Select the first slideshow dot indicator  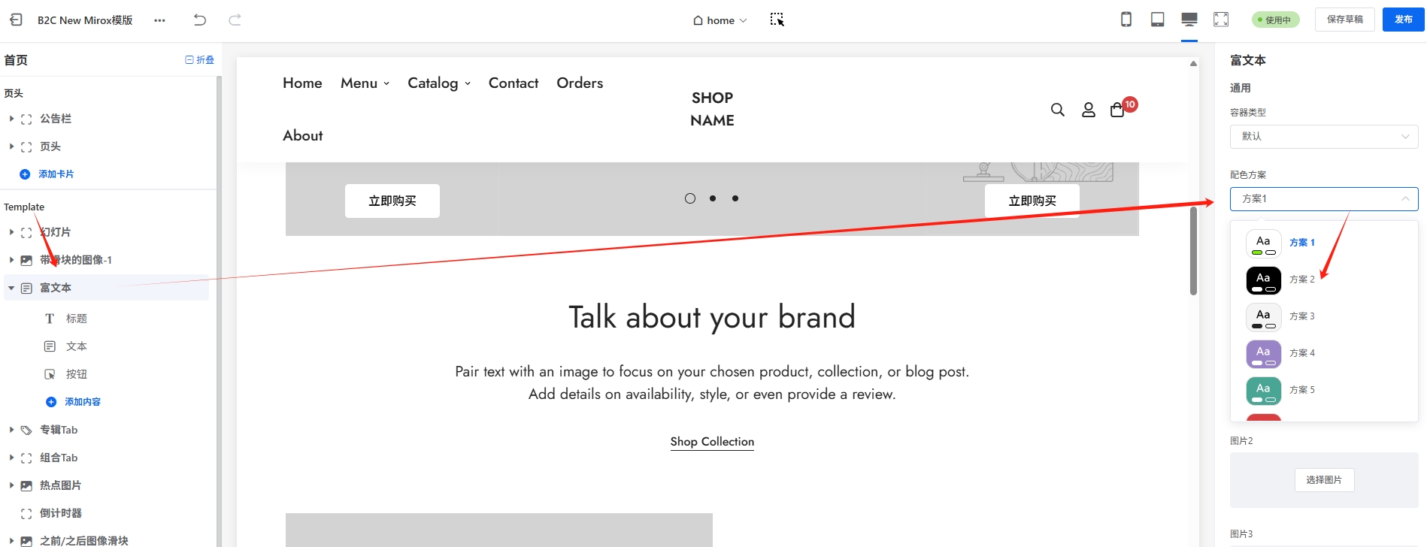click(x=689, y=198)
